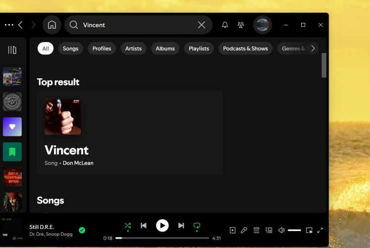
Task: Open the pirate cover playlist
Action: point(12,202)
